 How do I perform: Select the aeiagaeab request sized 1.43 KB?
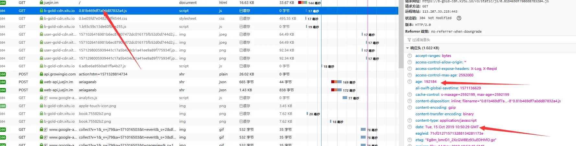click(x=199, y=90)
